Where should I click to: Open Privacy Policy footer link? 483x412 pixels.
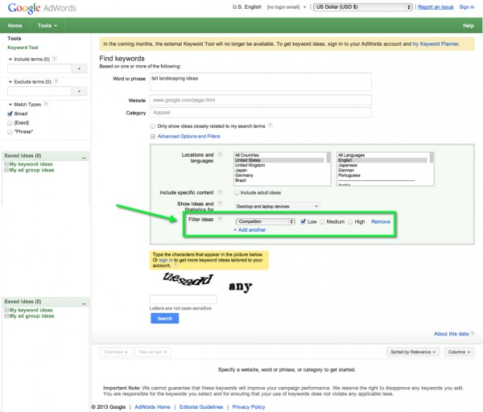(x=249, y=407)
